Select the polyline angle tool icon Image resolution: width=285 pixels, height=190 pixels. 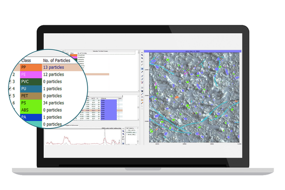[x=142, y=97]
